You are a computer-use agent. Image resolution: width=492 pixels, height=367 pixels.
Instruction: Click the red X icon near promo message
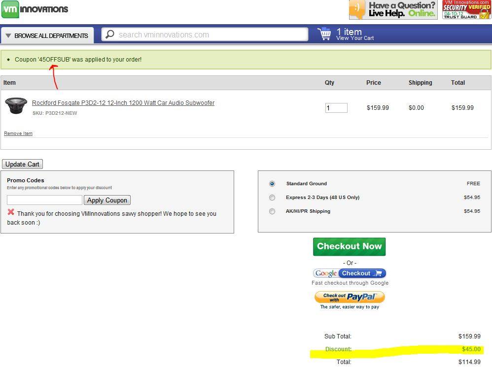click(11, 212)
